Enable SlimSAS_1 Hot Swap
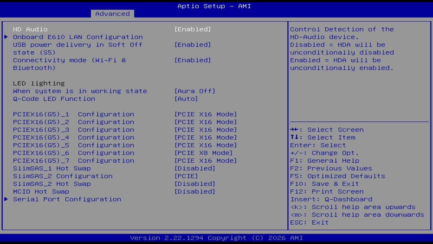Viewport: 433px width, 244px height. click(195, 168)
